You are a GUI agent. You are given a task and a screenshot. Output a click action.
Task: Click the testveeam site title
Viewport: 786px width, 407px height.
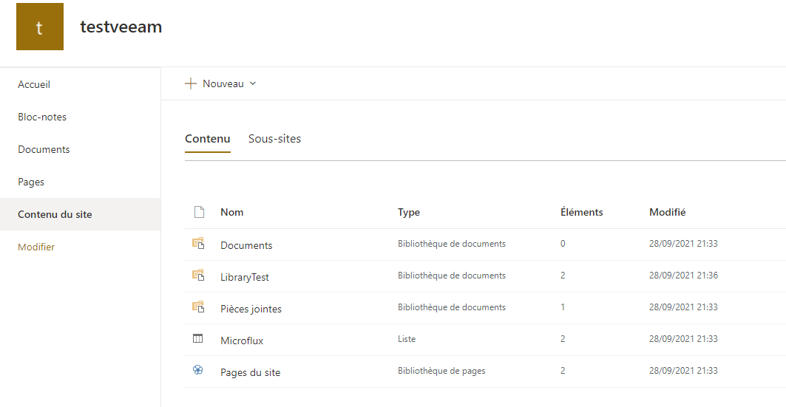[x=121, y=27]
